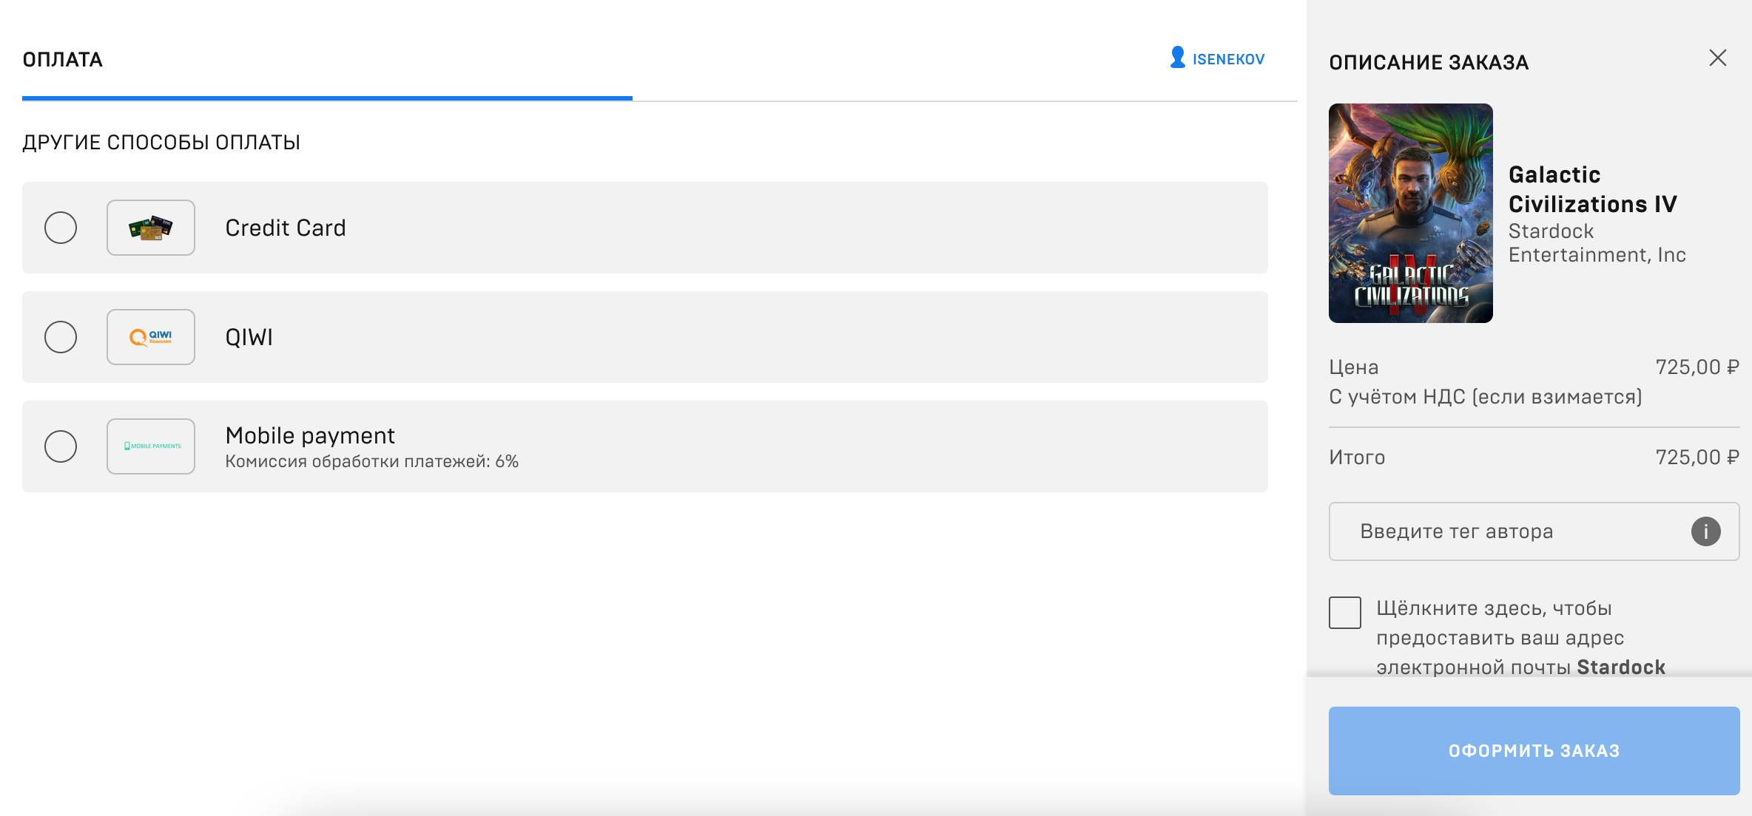Click 'С учётом НДС (если взимается)' text

tap(1485, 397)
